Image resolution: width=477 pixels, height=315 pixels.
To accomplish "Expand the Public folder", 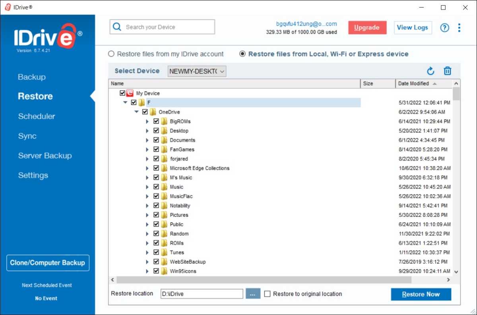I will 148,224.
